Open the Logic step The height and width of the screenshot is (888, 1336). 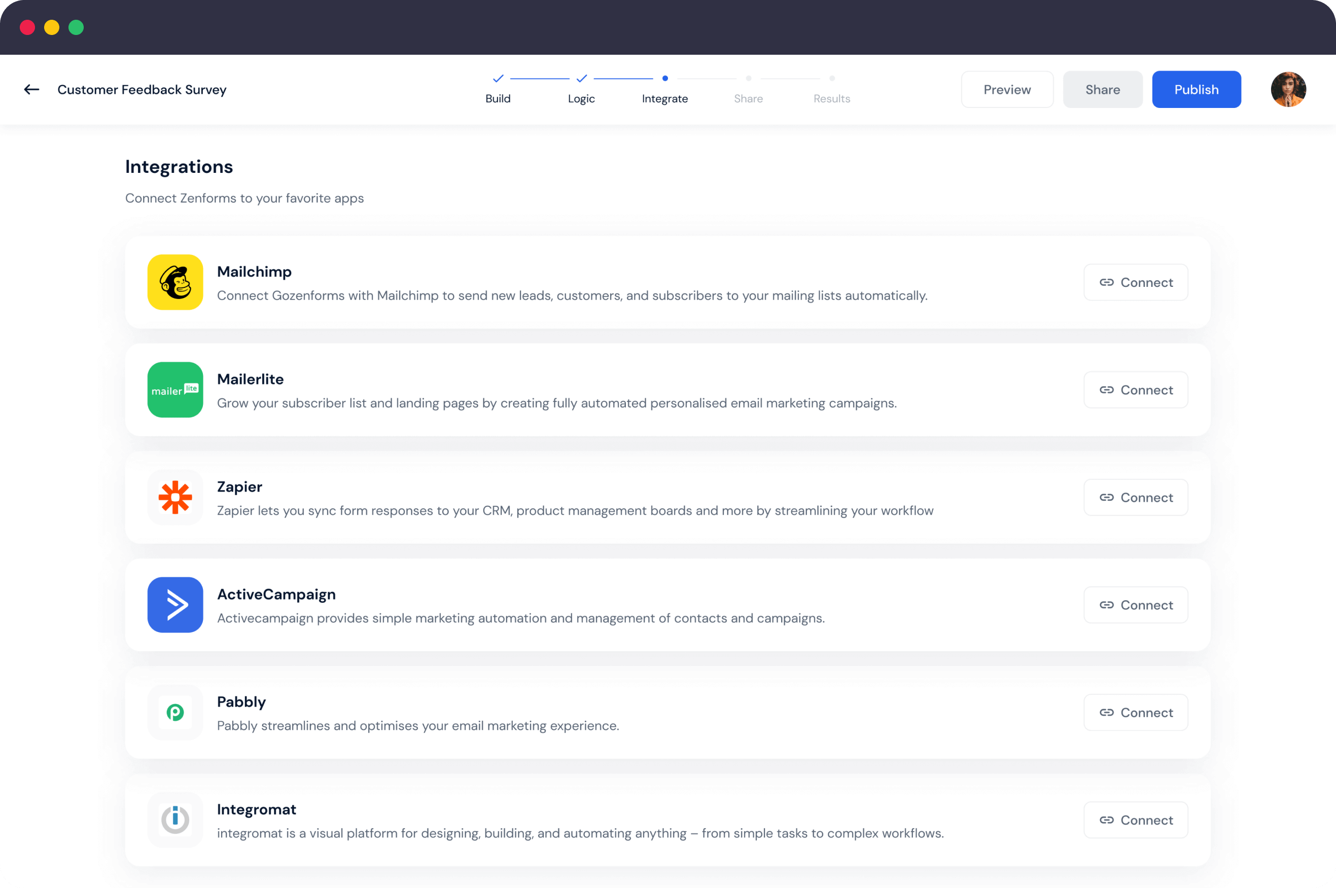581,89
